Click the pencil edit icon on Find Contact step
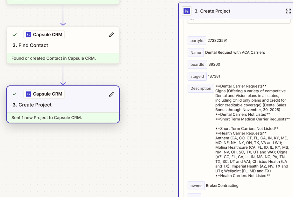293x197 pixels. pyautogui.click(x=111, y=35)
